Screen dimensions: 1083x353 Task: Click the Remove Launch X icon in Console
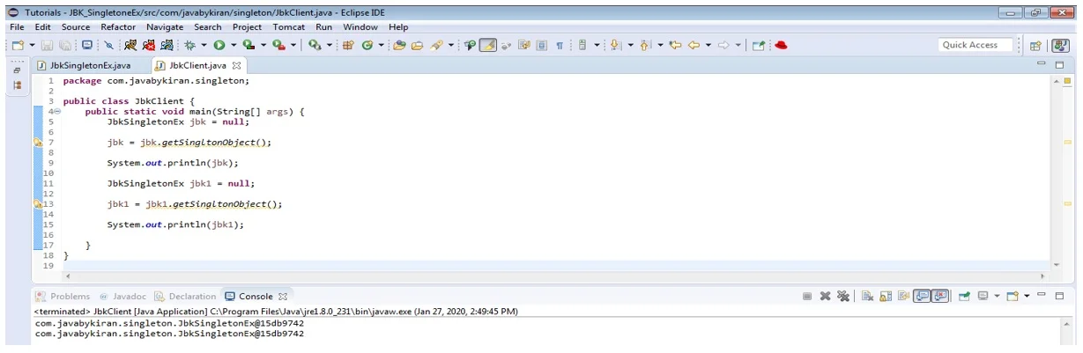click(826, 296)
